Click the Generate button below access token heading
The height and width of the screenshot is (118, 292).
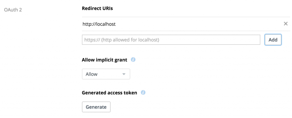point(96,107)
